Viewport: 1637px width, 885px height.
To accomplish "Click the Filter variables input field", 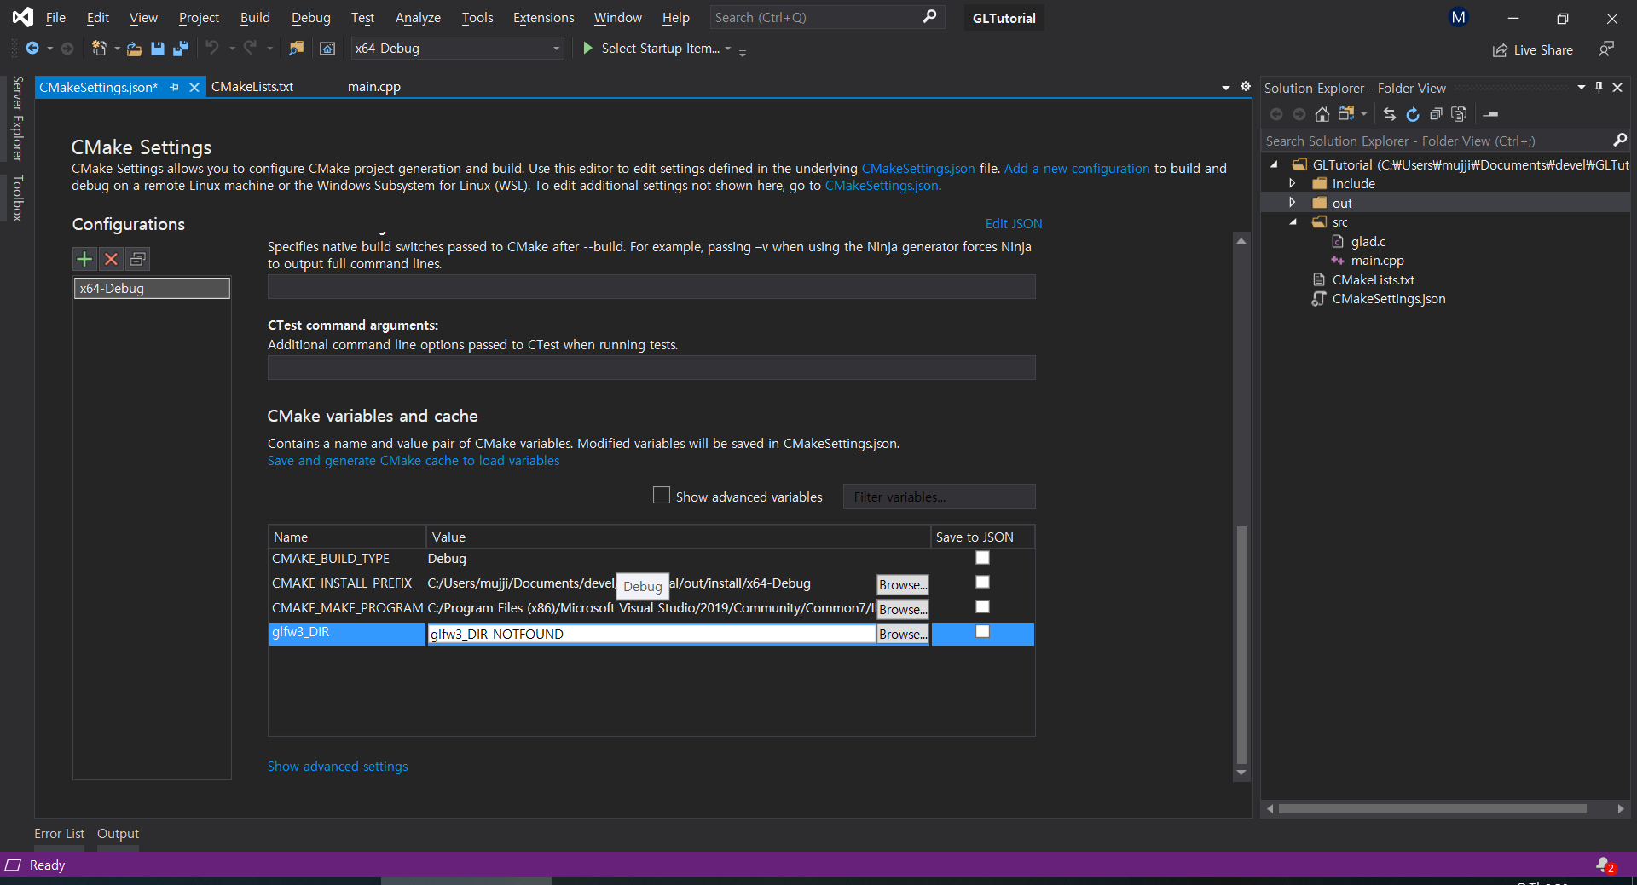I will coord(940,497).
